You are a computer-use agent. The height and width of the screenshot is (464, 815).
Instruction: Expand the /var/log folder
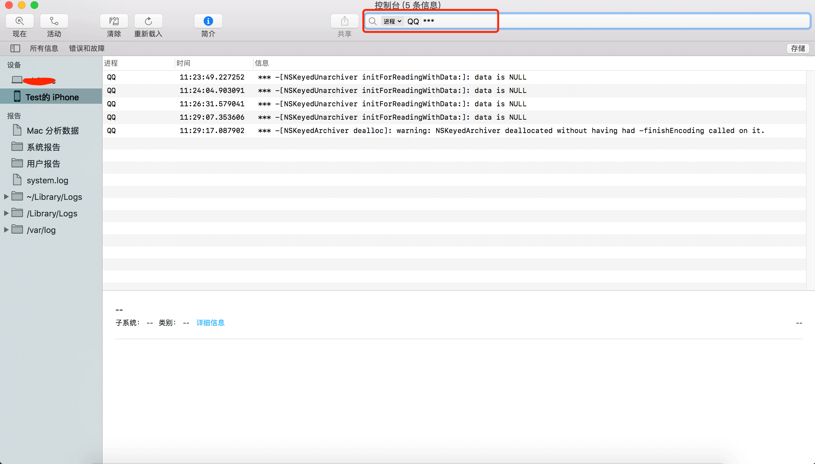point(6,229)
